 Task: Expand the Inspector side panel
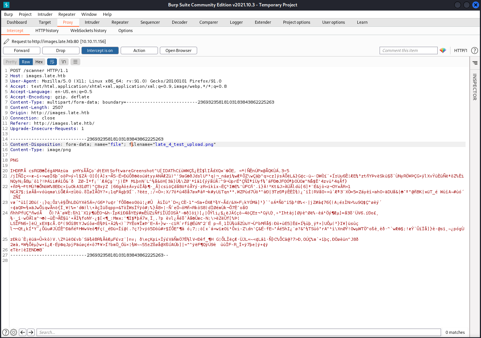475,87
